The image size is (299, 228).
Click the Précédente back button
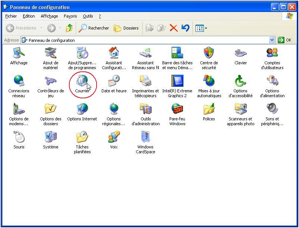pos(21,28)
